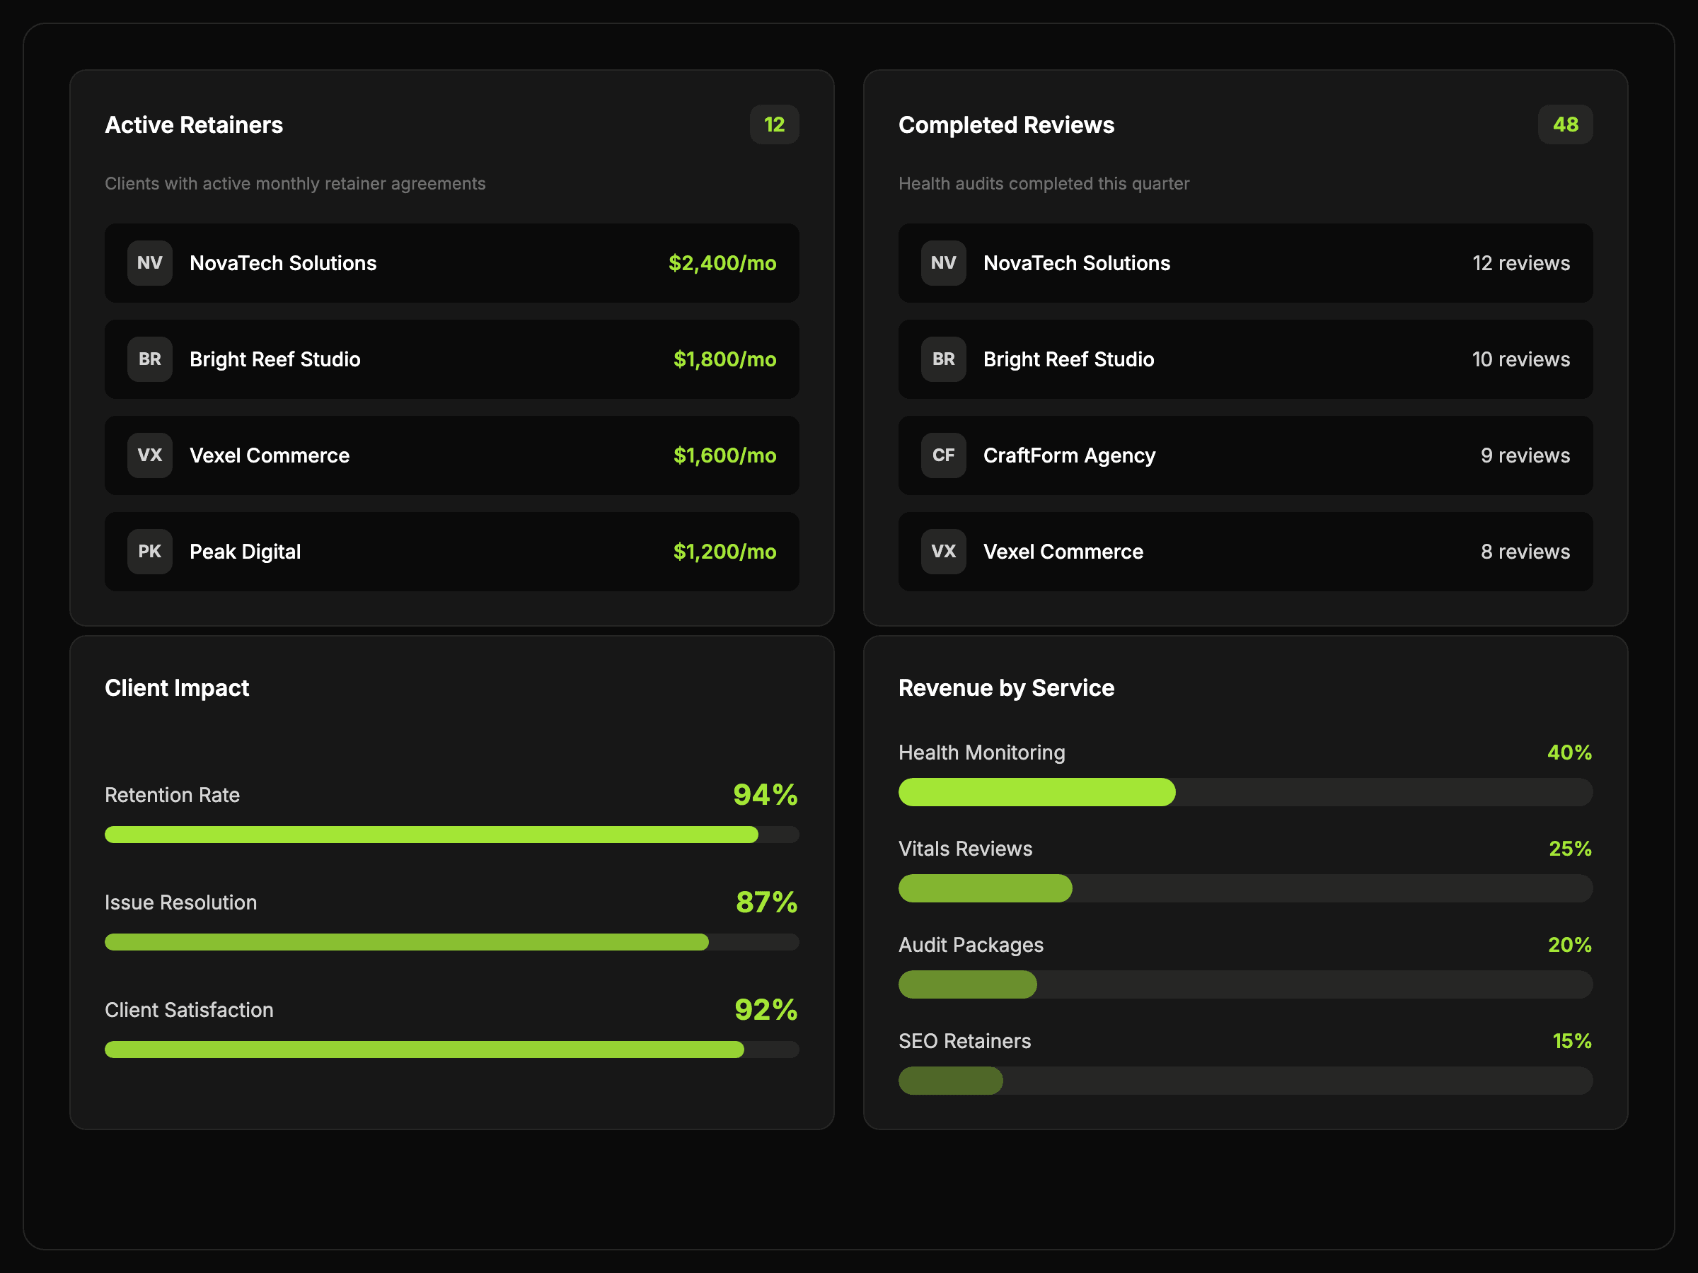Click the CF avatar beside CraftForm Agency

coord(943,455)
